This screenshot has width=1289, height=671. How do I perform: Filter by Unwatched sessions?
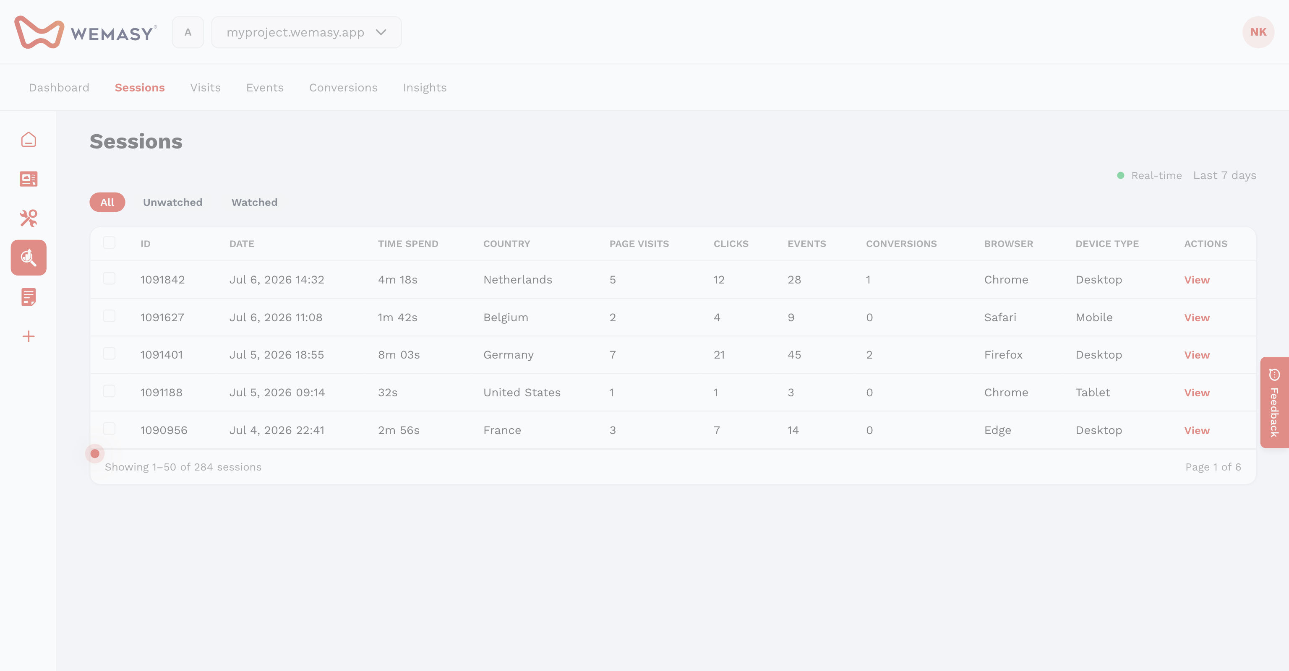coord(172,202)
